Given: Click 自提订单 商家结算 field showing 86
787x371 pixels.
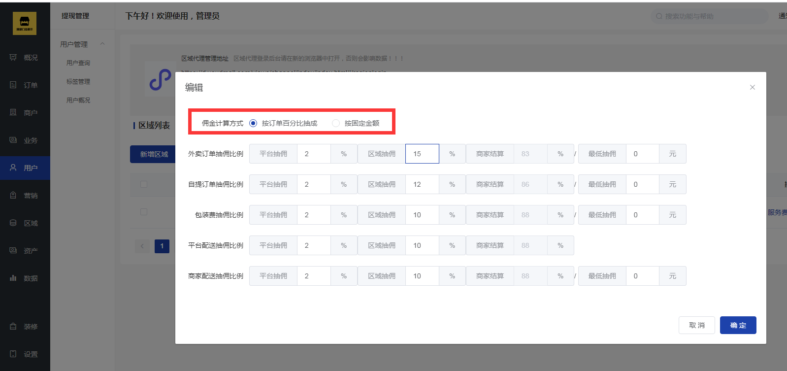Looking at the screenshot, I should 530,184.
